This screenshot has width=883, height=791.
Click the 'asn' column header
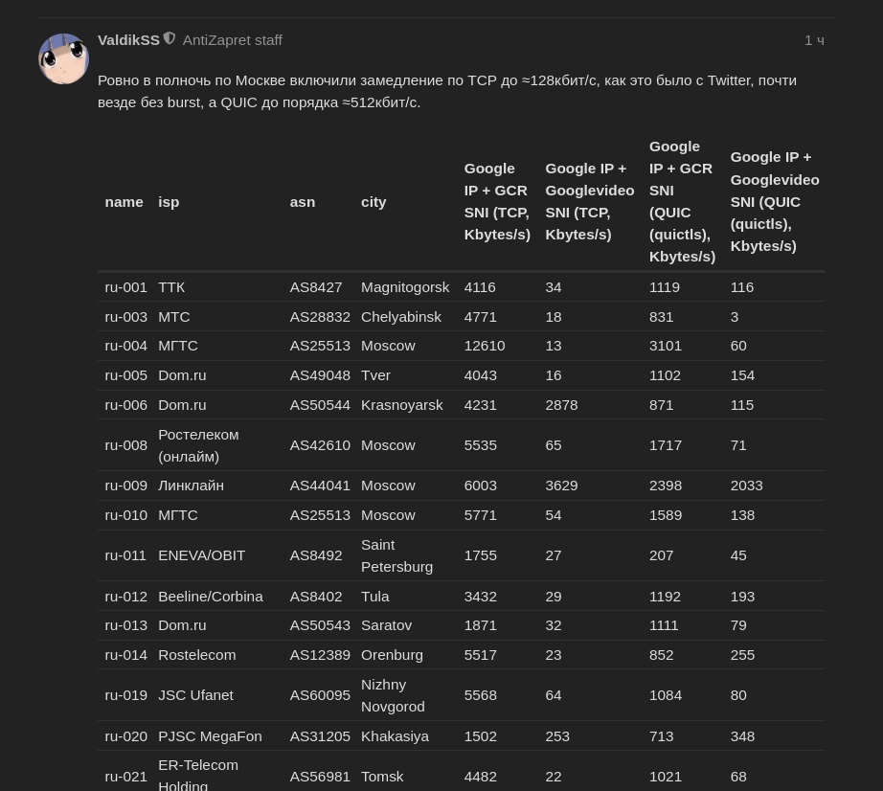coord(303,201)
